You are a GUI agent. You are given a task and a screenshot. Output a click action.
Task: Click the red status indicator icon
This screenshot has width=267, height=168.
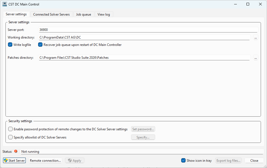(x=16, y=151)
